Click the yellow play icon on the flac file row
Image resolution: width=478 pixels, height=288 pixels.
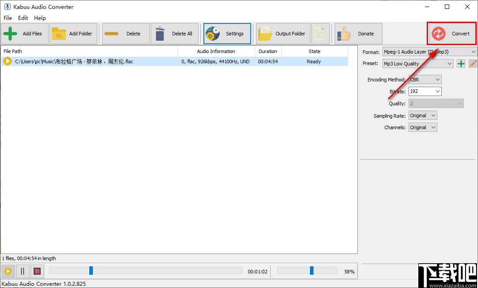pos(8,61)
